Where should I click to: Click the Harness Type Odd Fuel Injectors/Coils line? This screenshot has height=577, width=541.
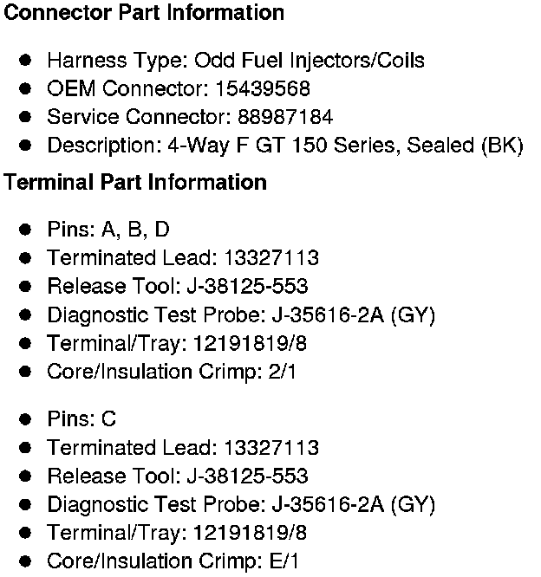(x=236, y=61)
